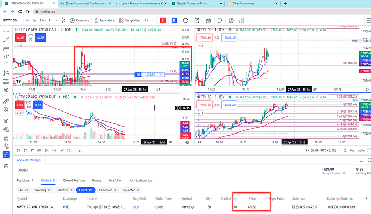Image resolution: width=371 pixels, height=214 pixels.
Task: Expand the indicator legend on CALL chart
Action: [18, 46]
